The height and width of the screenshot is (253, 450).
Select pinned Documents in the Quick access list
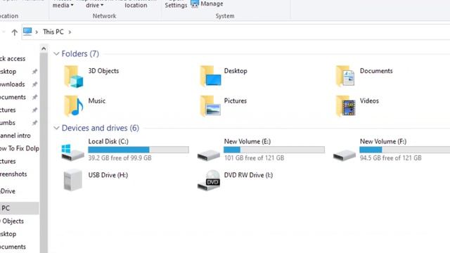[x=13, y=97]
